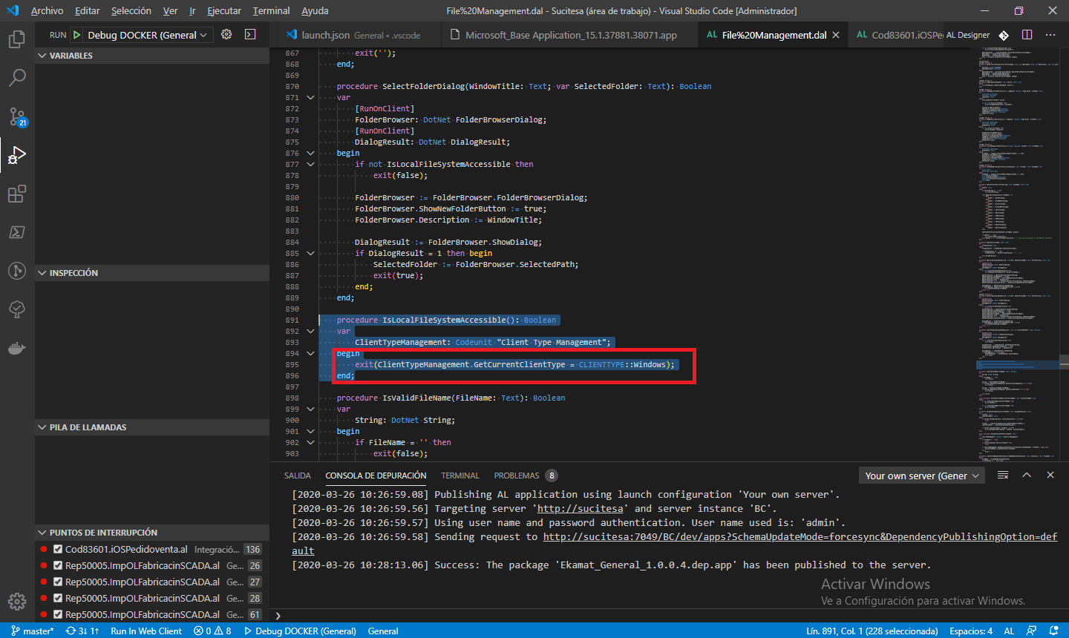Click Run In Web Client status item
Viewport: 1069px width, 638px height.
pyautogui.click(x=146, y=631)
